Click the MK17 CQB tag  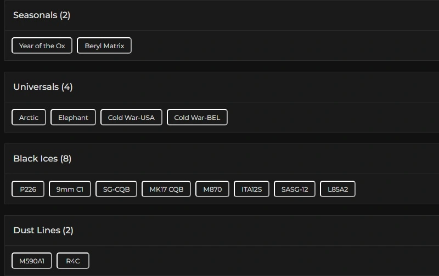166,189
